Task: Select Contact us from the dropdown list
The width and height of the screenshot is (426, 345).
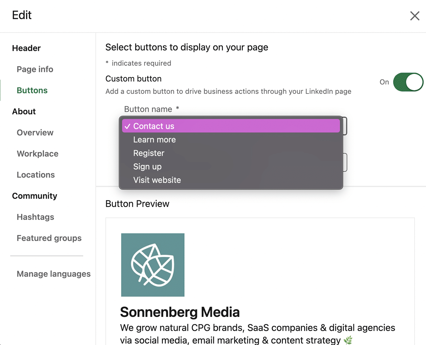Action: coord(154,126)
